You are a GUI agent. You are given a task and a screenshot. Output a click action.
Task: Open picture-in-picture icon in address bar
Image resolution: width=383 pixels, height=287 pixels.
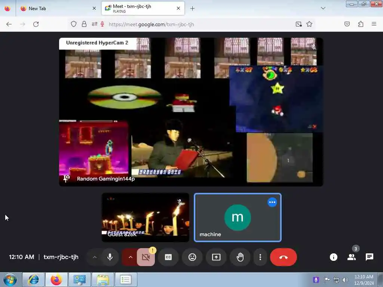click(299, 24)
